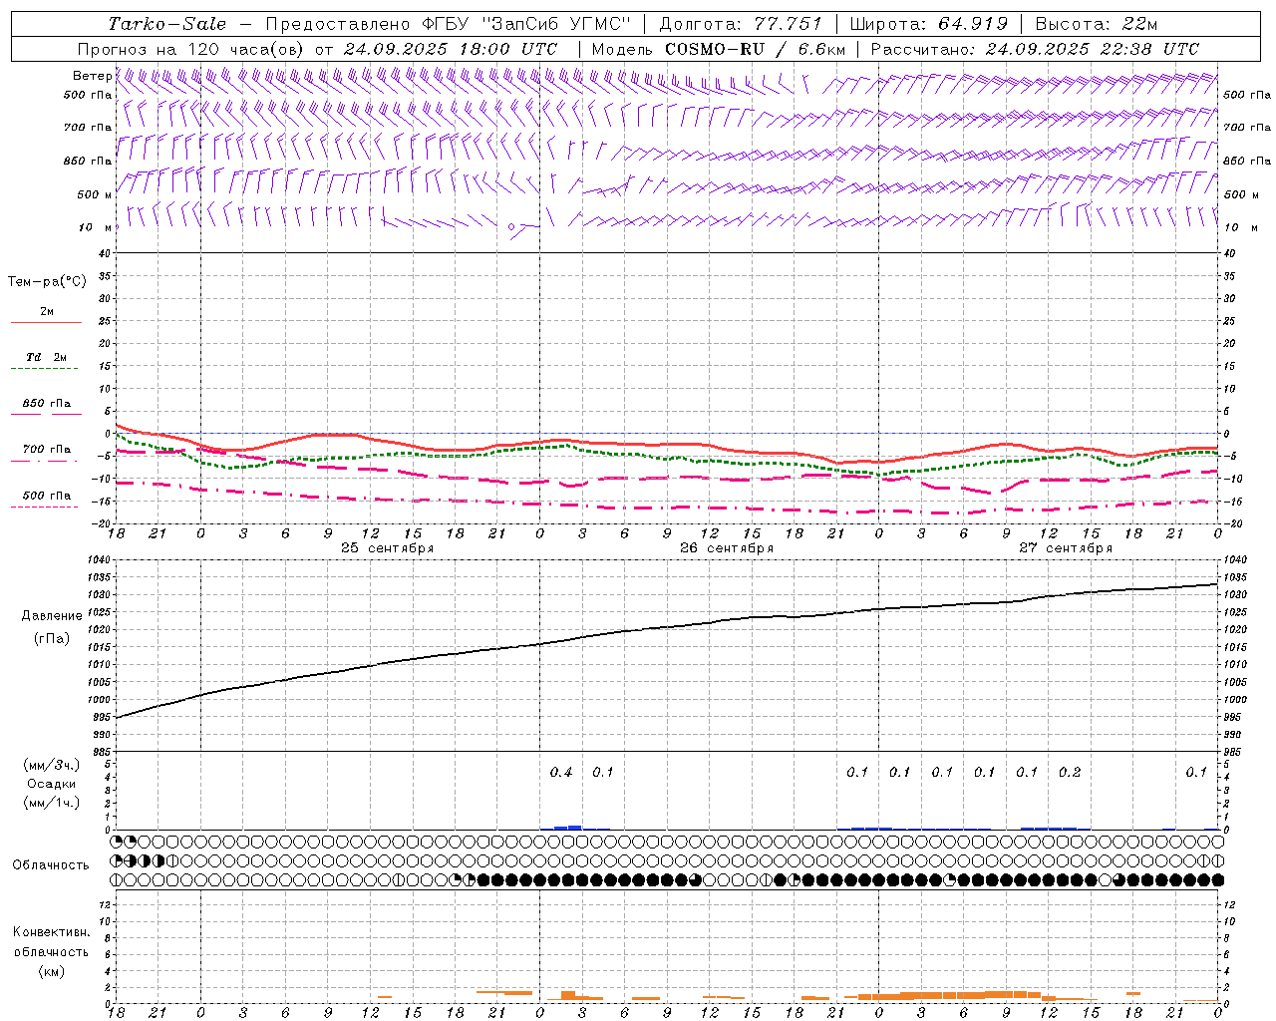1276x1021 pixels.
Task: Click the Широта: 64.919 header field
Action: click(x=928, y=24)
